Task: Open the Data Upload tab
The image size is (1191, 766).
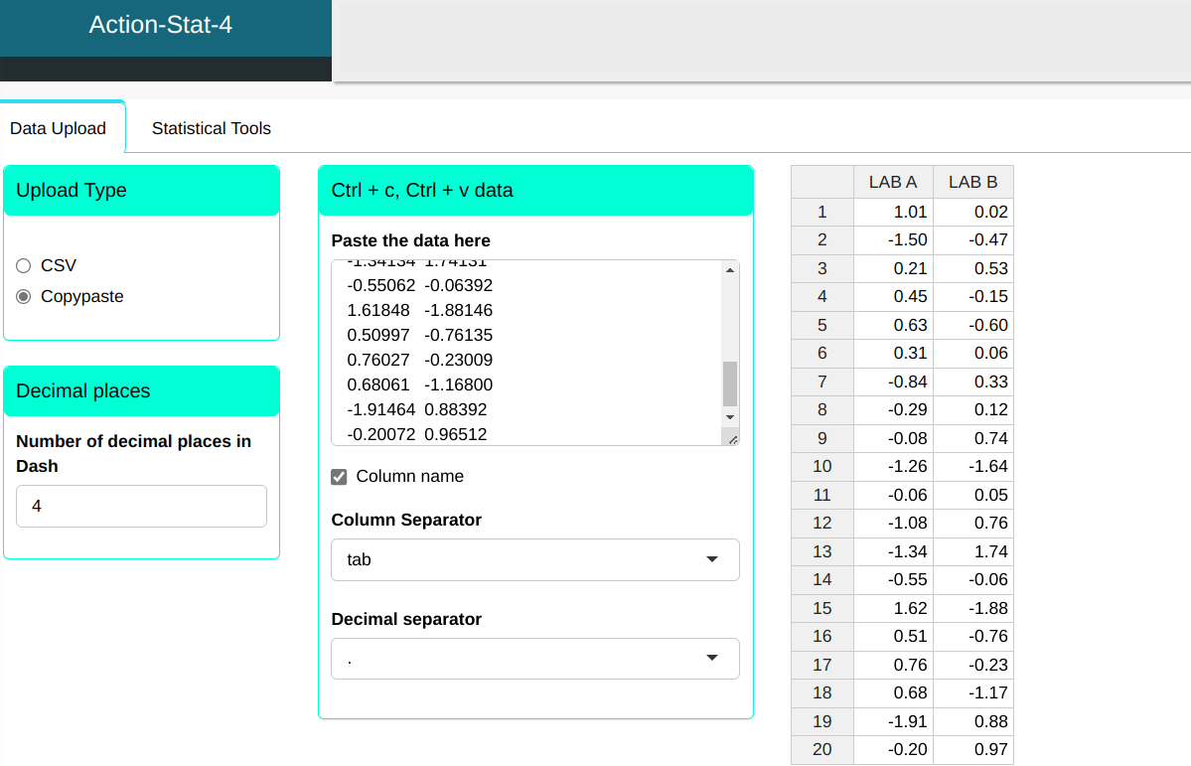Action: coord(58,128)
